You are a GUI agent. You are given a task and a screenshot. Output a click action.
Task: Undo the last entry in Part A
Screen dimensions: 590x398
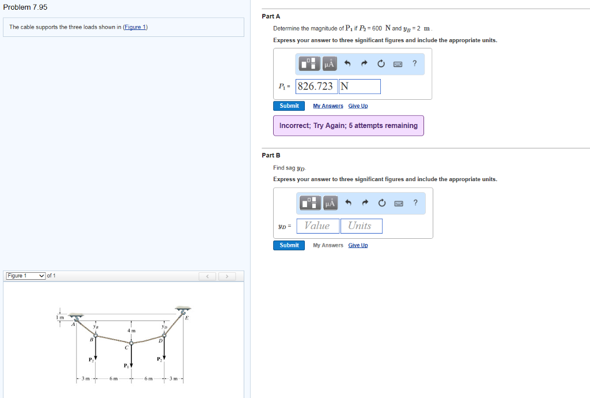tap(347, 63)
